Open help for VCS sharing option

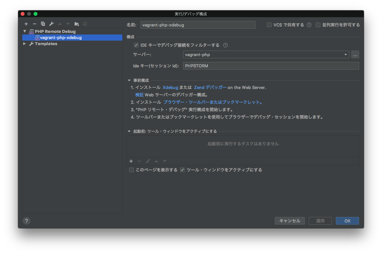[x=309, y=25]
